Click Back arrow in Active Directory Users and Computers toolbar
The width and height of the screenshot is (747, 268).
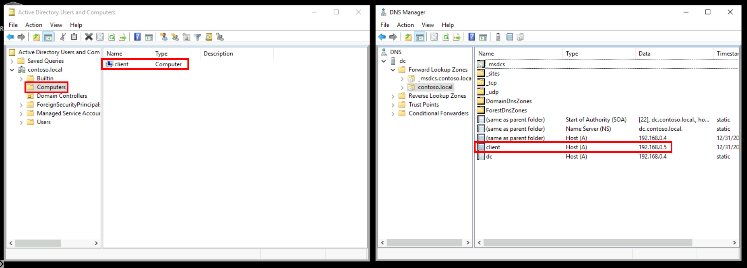click(x=10, y=37)
